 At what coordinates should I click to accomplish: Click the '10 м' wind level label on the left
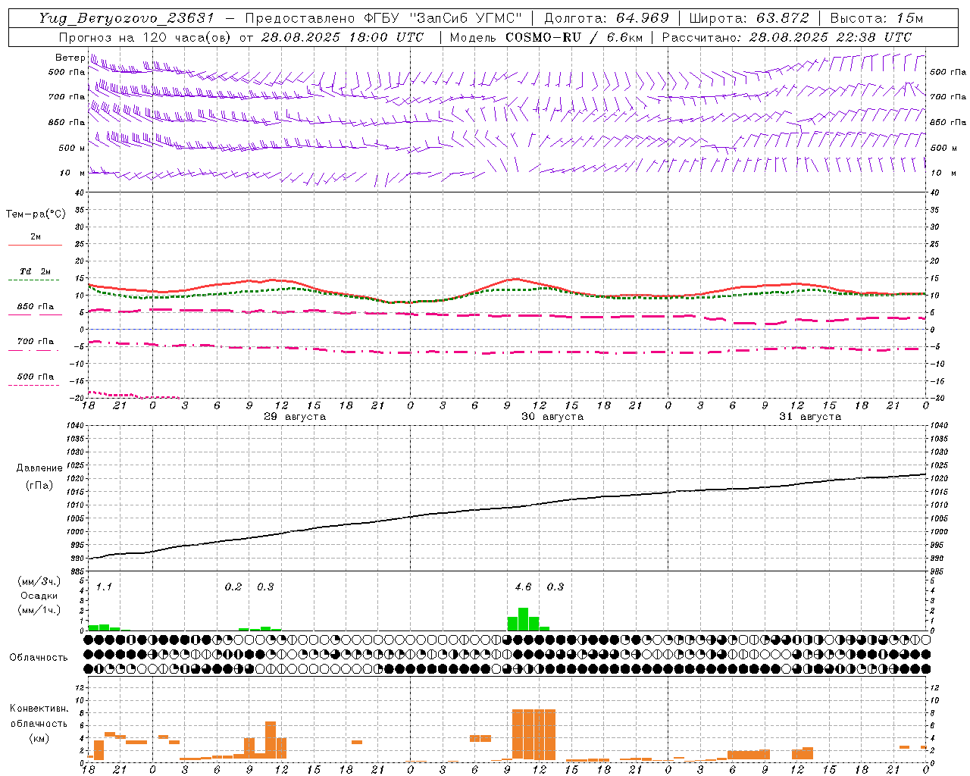pyautogui.click(x=72, y=174)
